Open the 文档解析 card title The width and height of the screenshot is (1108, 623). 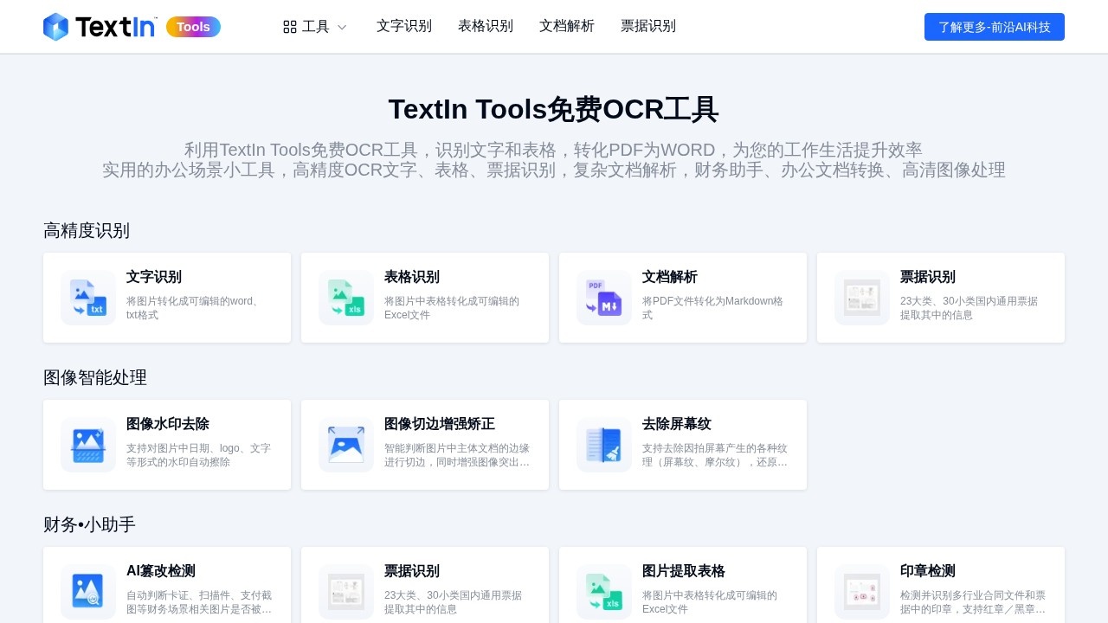point(670,277)
